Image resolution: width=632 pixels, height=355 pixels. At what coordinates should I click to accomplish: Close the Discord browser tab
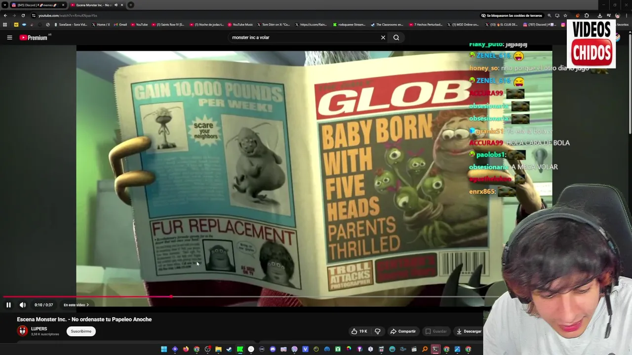point(63,5)
